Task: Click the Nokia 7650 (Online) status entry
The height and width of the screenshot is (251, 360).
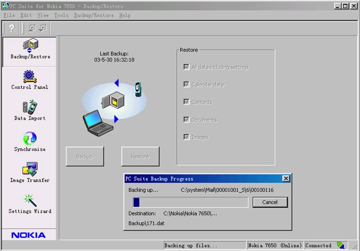Action: click(x=275, y=246)
